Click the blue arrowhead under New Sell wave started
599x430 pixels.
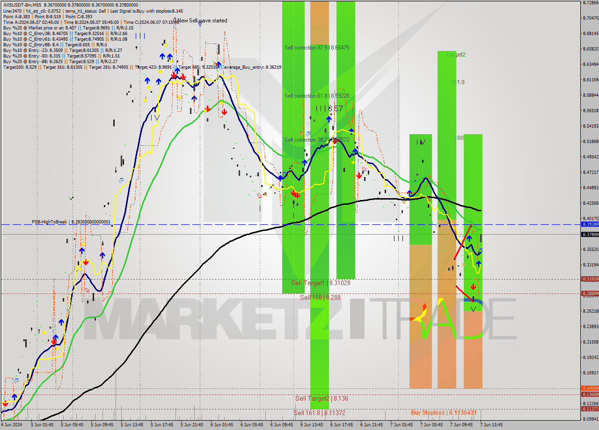tap(200, 24)
